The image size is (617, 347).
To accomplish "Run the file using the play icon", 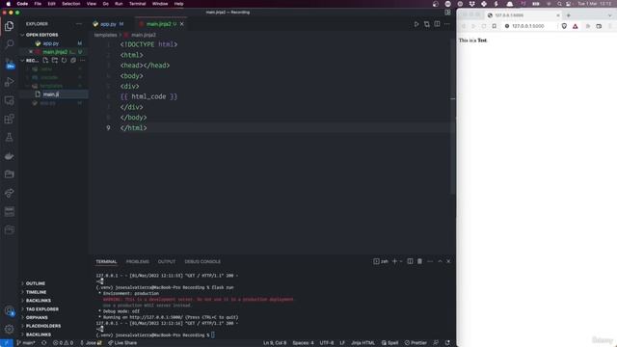I will click(416, 24).
